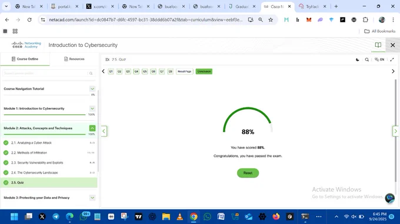This screenshot has height=224, width=400.
Task: Click the Cisco Networking Academy logo
Action: click(26, 45)
